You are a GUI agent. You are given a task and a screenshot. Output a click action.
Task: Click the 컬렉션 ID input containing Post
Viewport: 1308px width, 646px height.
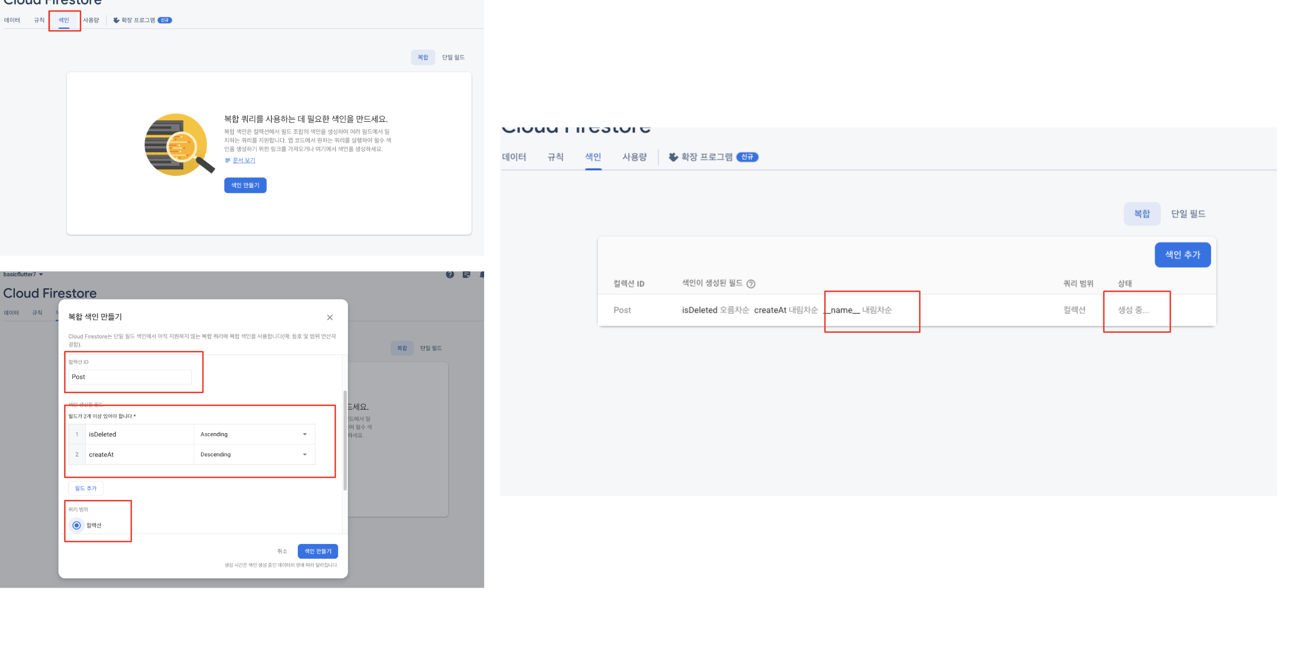[130, 377]
